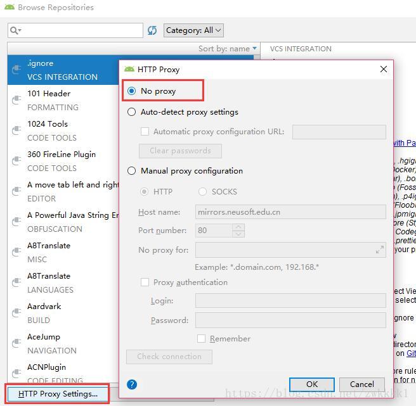
Task: Increase the port number stepper
Action: tap(238, 227)
